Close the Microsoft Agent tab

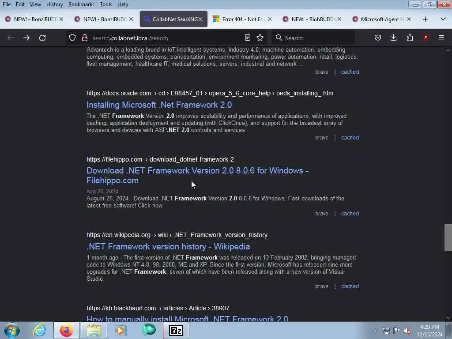pos(408,19)
